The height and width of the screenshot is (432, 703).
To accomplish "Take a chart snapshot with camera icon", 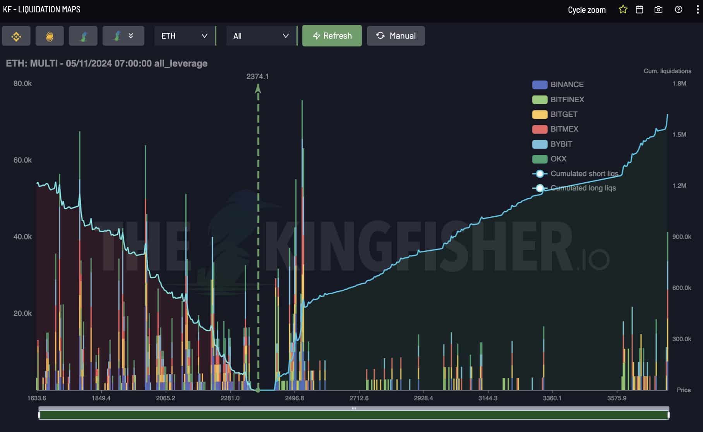I will pos(658,10).
